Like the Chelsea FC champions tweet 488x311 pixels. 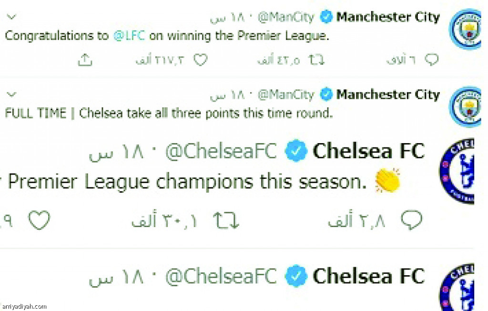(39, 220)
